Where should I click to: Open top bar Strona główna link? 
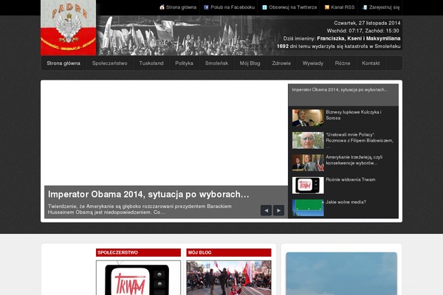click(x=181, y=7)
